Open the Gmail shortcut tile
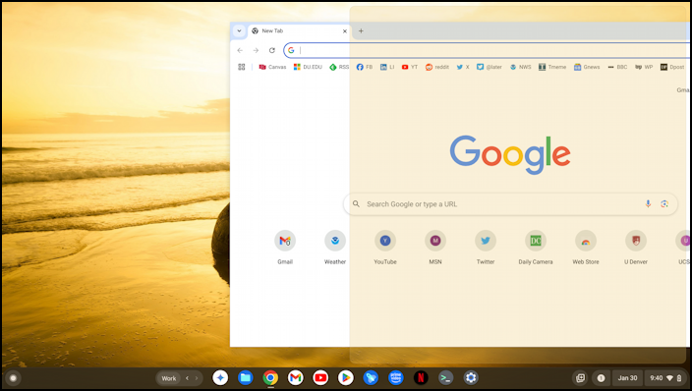692x391 pixels. click(x=285, y=248)
